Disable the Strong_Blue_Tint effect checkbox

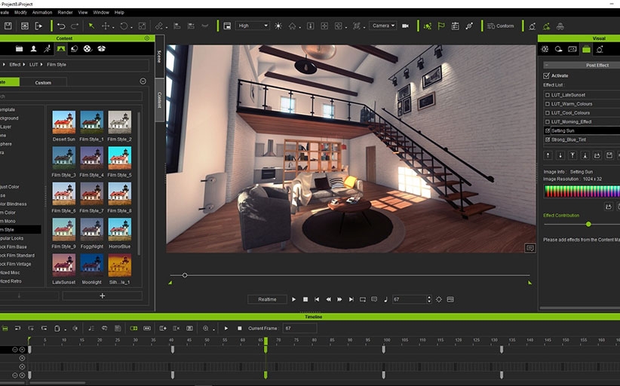pos(547,139)
